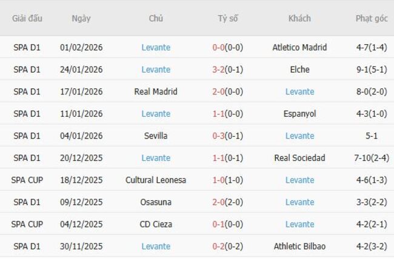394x259 pixels.
Task: Click the Athletic Bilbao team link
Action: coord(299,246)
